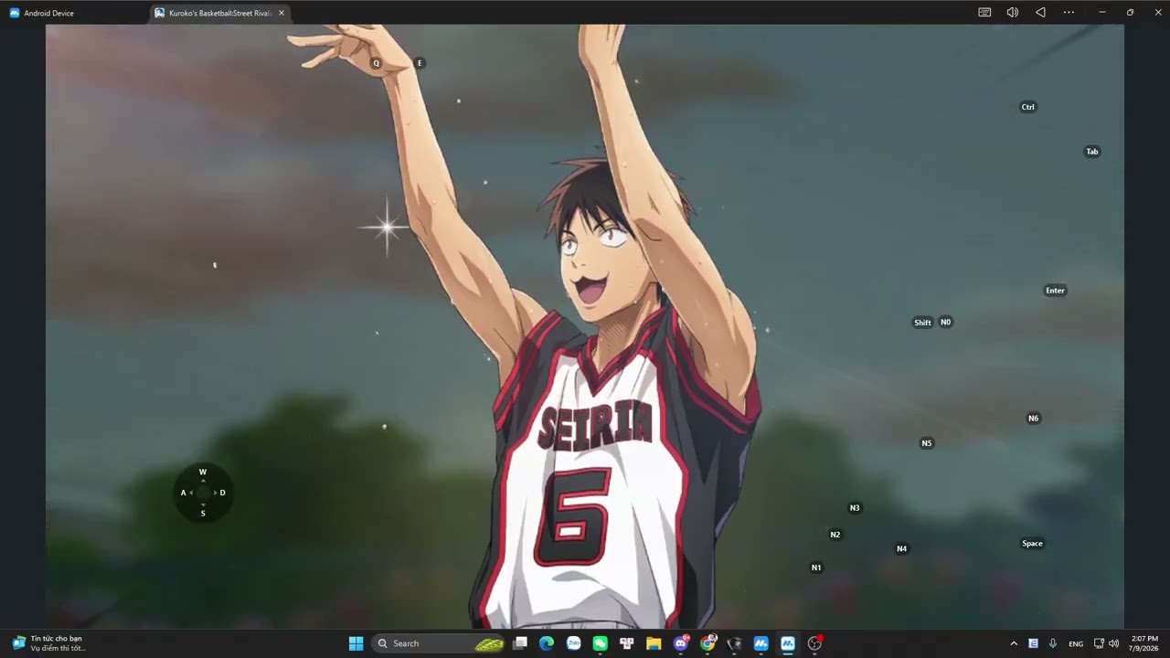Image resolution: width=1170 pixels, height=658 pixels.
Task: Click S on the movement D-pad
Action: (x=203, y=514)
